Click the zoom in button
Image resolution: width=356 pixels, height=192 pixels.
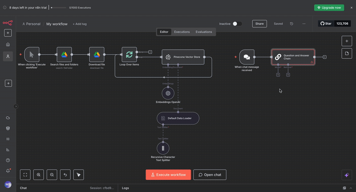[x=39, y=175]
